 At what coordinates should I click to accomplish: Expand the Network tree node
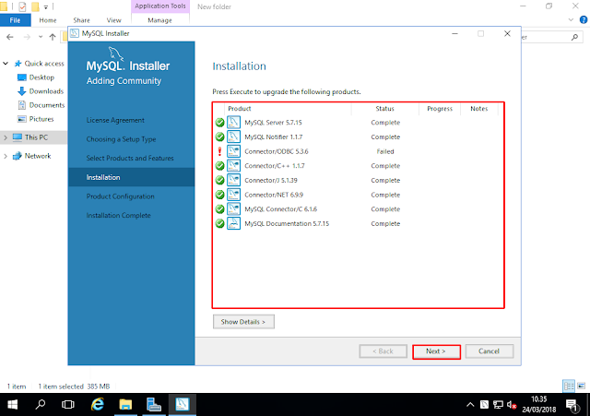tap(6, 156)
